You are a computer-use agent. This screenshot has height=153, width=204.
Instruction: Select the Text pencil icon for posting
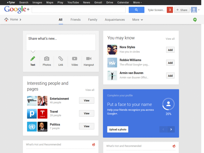pos(33,59)
